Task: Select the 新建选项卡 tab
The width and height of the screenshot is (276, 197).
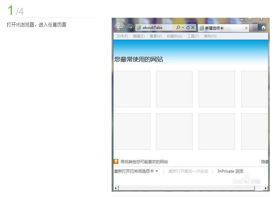Action: click(224, 28)
